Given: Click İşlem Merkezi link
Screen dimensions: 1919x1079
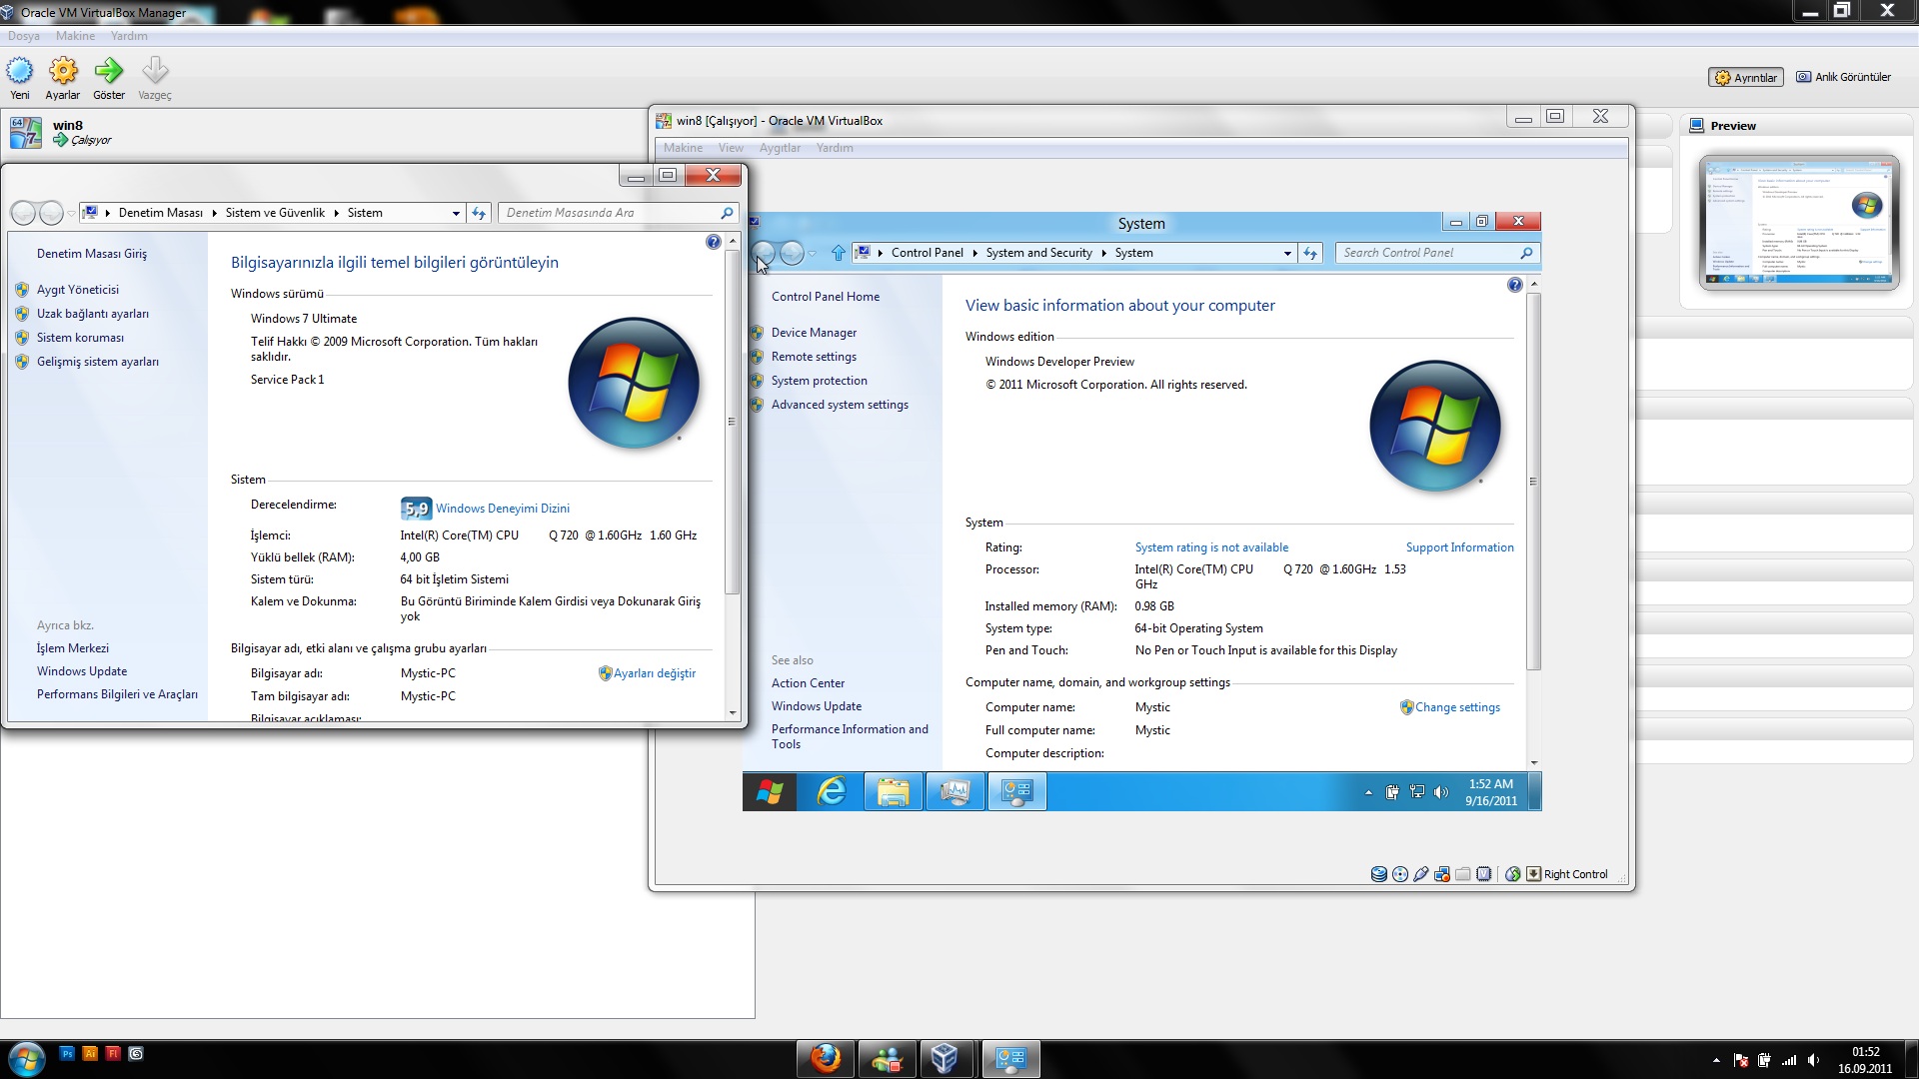Looking at the screenshot, I should tap(72, 648).
